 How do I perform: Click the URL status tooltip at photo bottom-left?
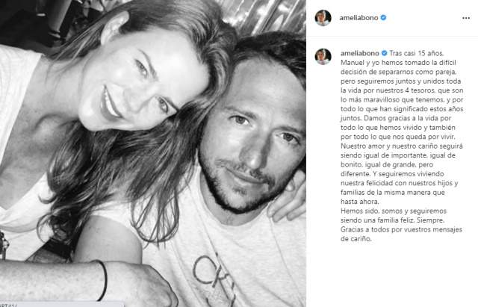tap(62, 304)
